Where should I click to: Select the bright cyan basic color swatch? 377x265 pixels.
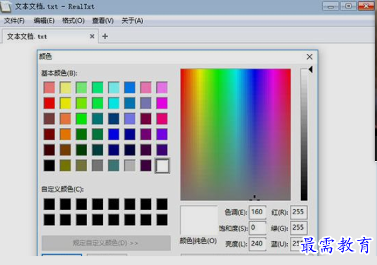point(114,103)
